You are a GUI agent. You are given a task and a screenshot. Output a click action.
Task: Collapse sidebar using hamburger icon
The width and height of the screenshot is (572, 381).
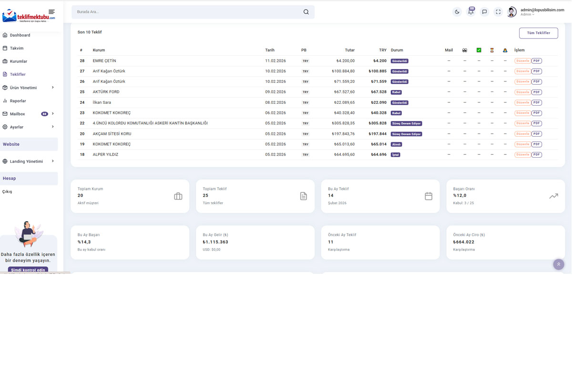click(x=51, y=12)
